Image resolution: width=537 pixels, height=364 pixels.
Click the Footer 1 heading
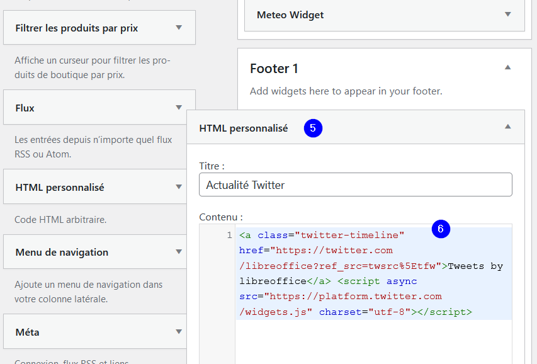(x=274, y=69)
